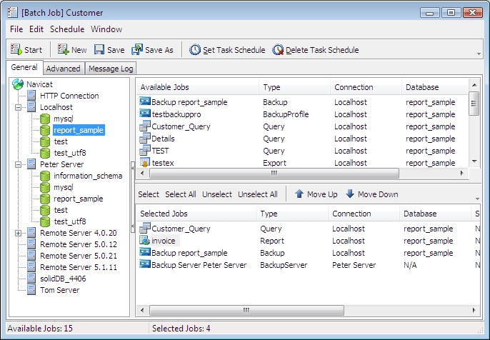This screenshot has height=340, width=490.
Task: Click the Select button
Action: (149, 194)
